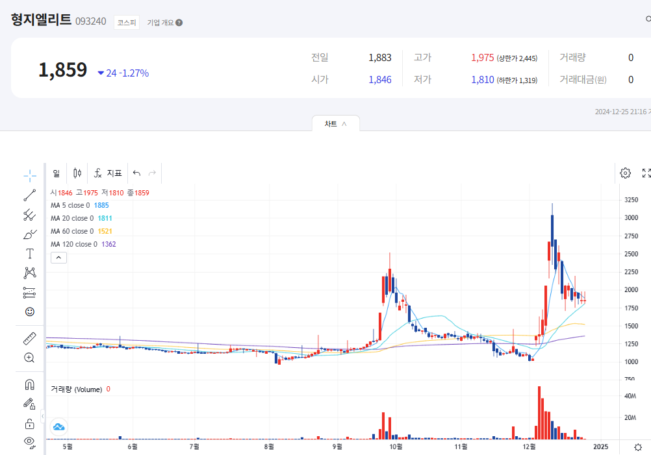The height and width of the screenshot is (455, 651).
Task: Select the text annotation tool
Action: click(x=29, y=253)
